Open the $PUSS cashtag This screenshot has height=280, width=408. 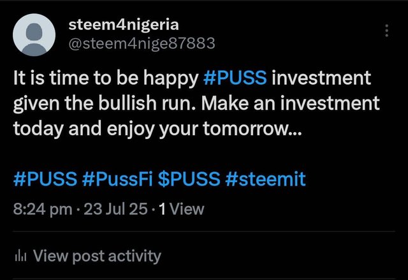[x=189, y=179]
